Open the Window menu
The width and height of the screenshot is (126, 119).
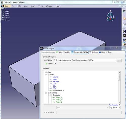tap(49, 6)
